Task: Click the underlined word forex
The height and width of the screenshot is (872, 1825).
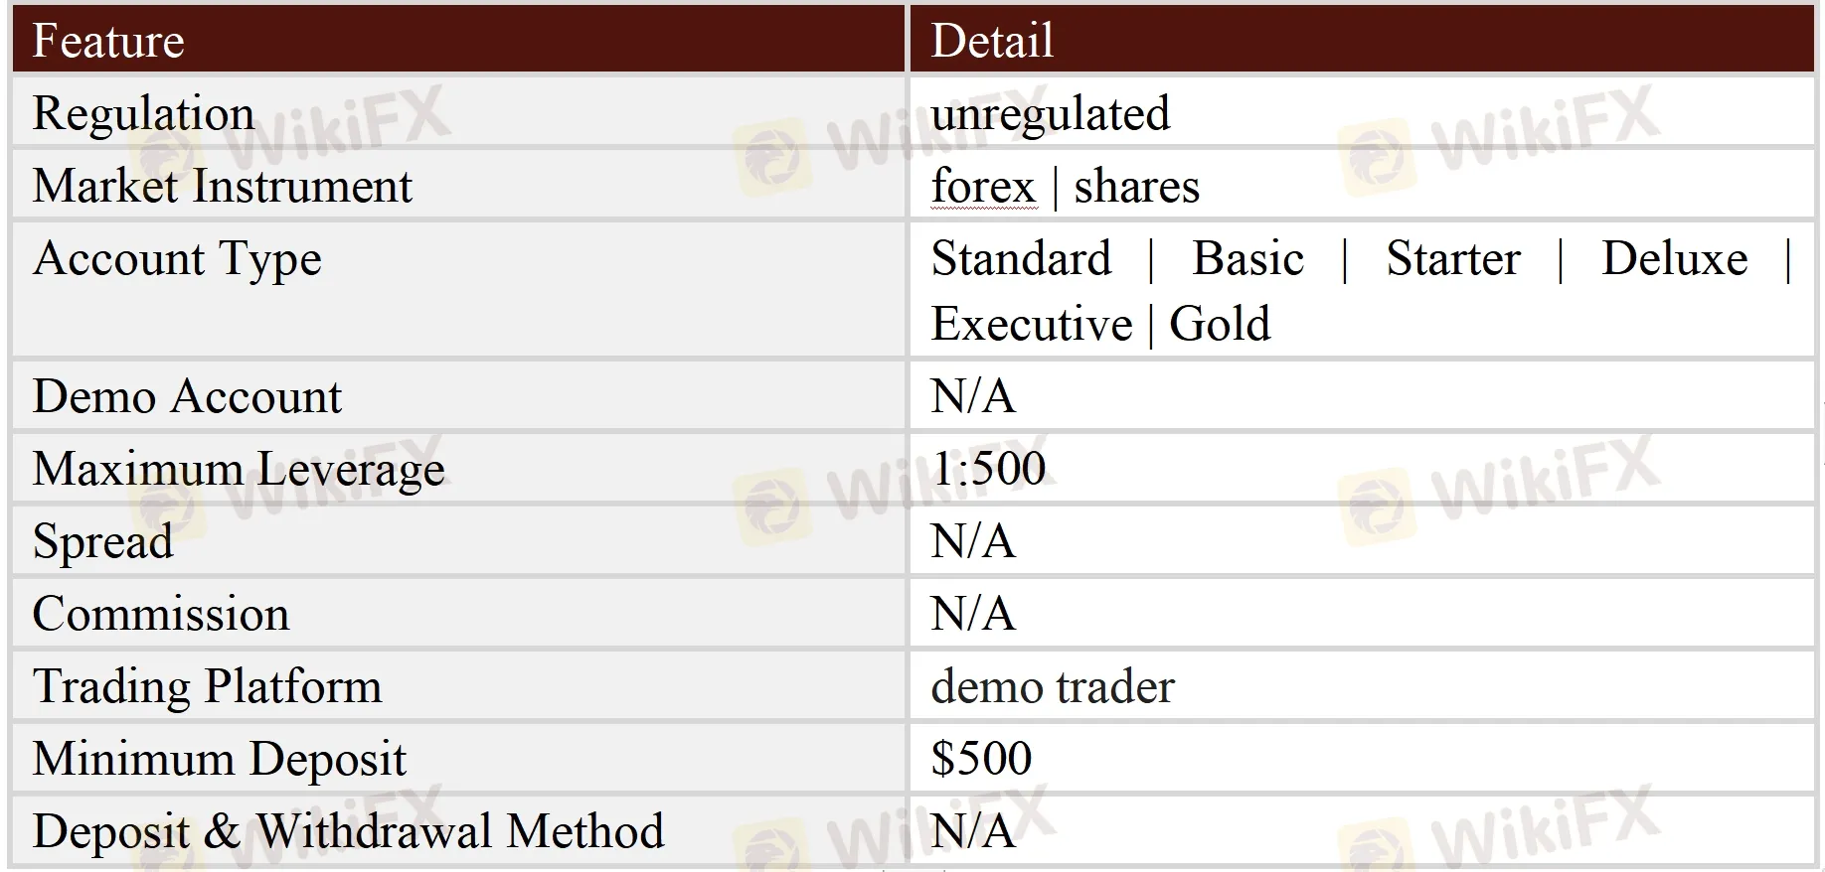Action: pos(983,187)
